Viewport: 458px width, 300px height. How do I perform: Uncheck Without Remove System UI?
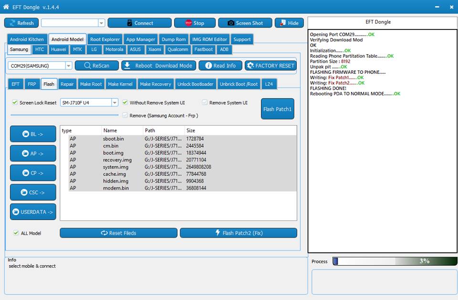point(125,102)
